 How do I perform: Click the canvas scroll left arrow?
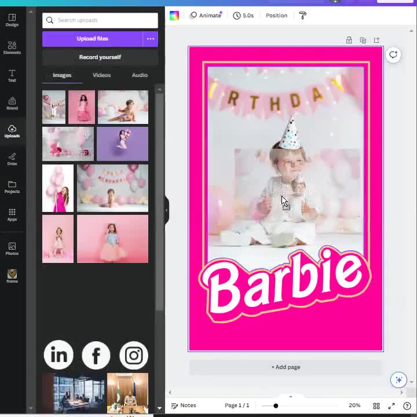(170, 392)
